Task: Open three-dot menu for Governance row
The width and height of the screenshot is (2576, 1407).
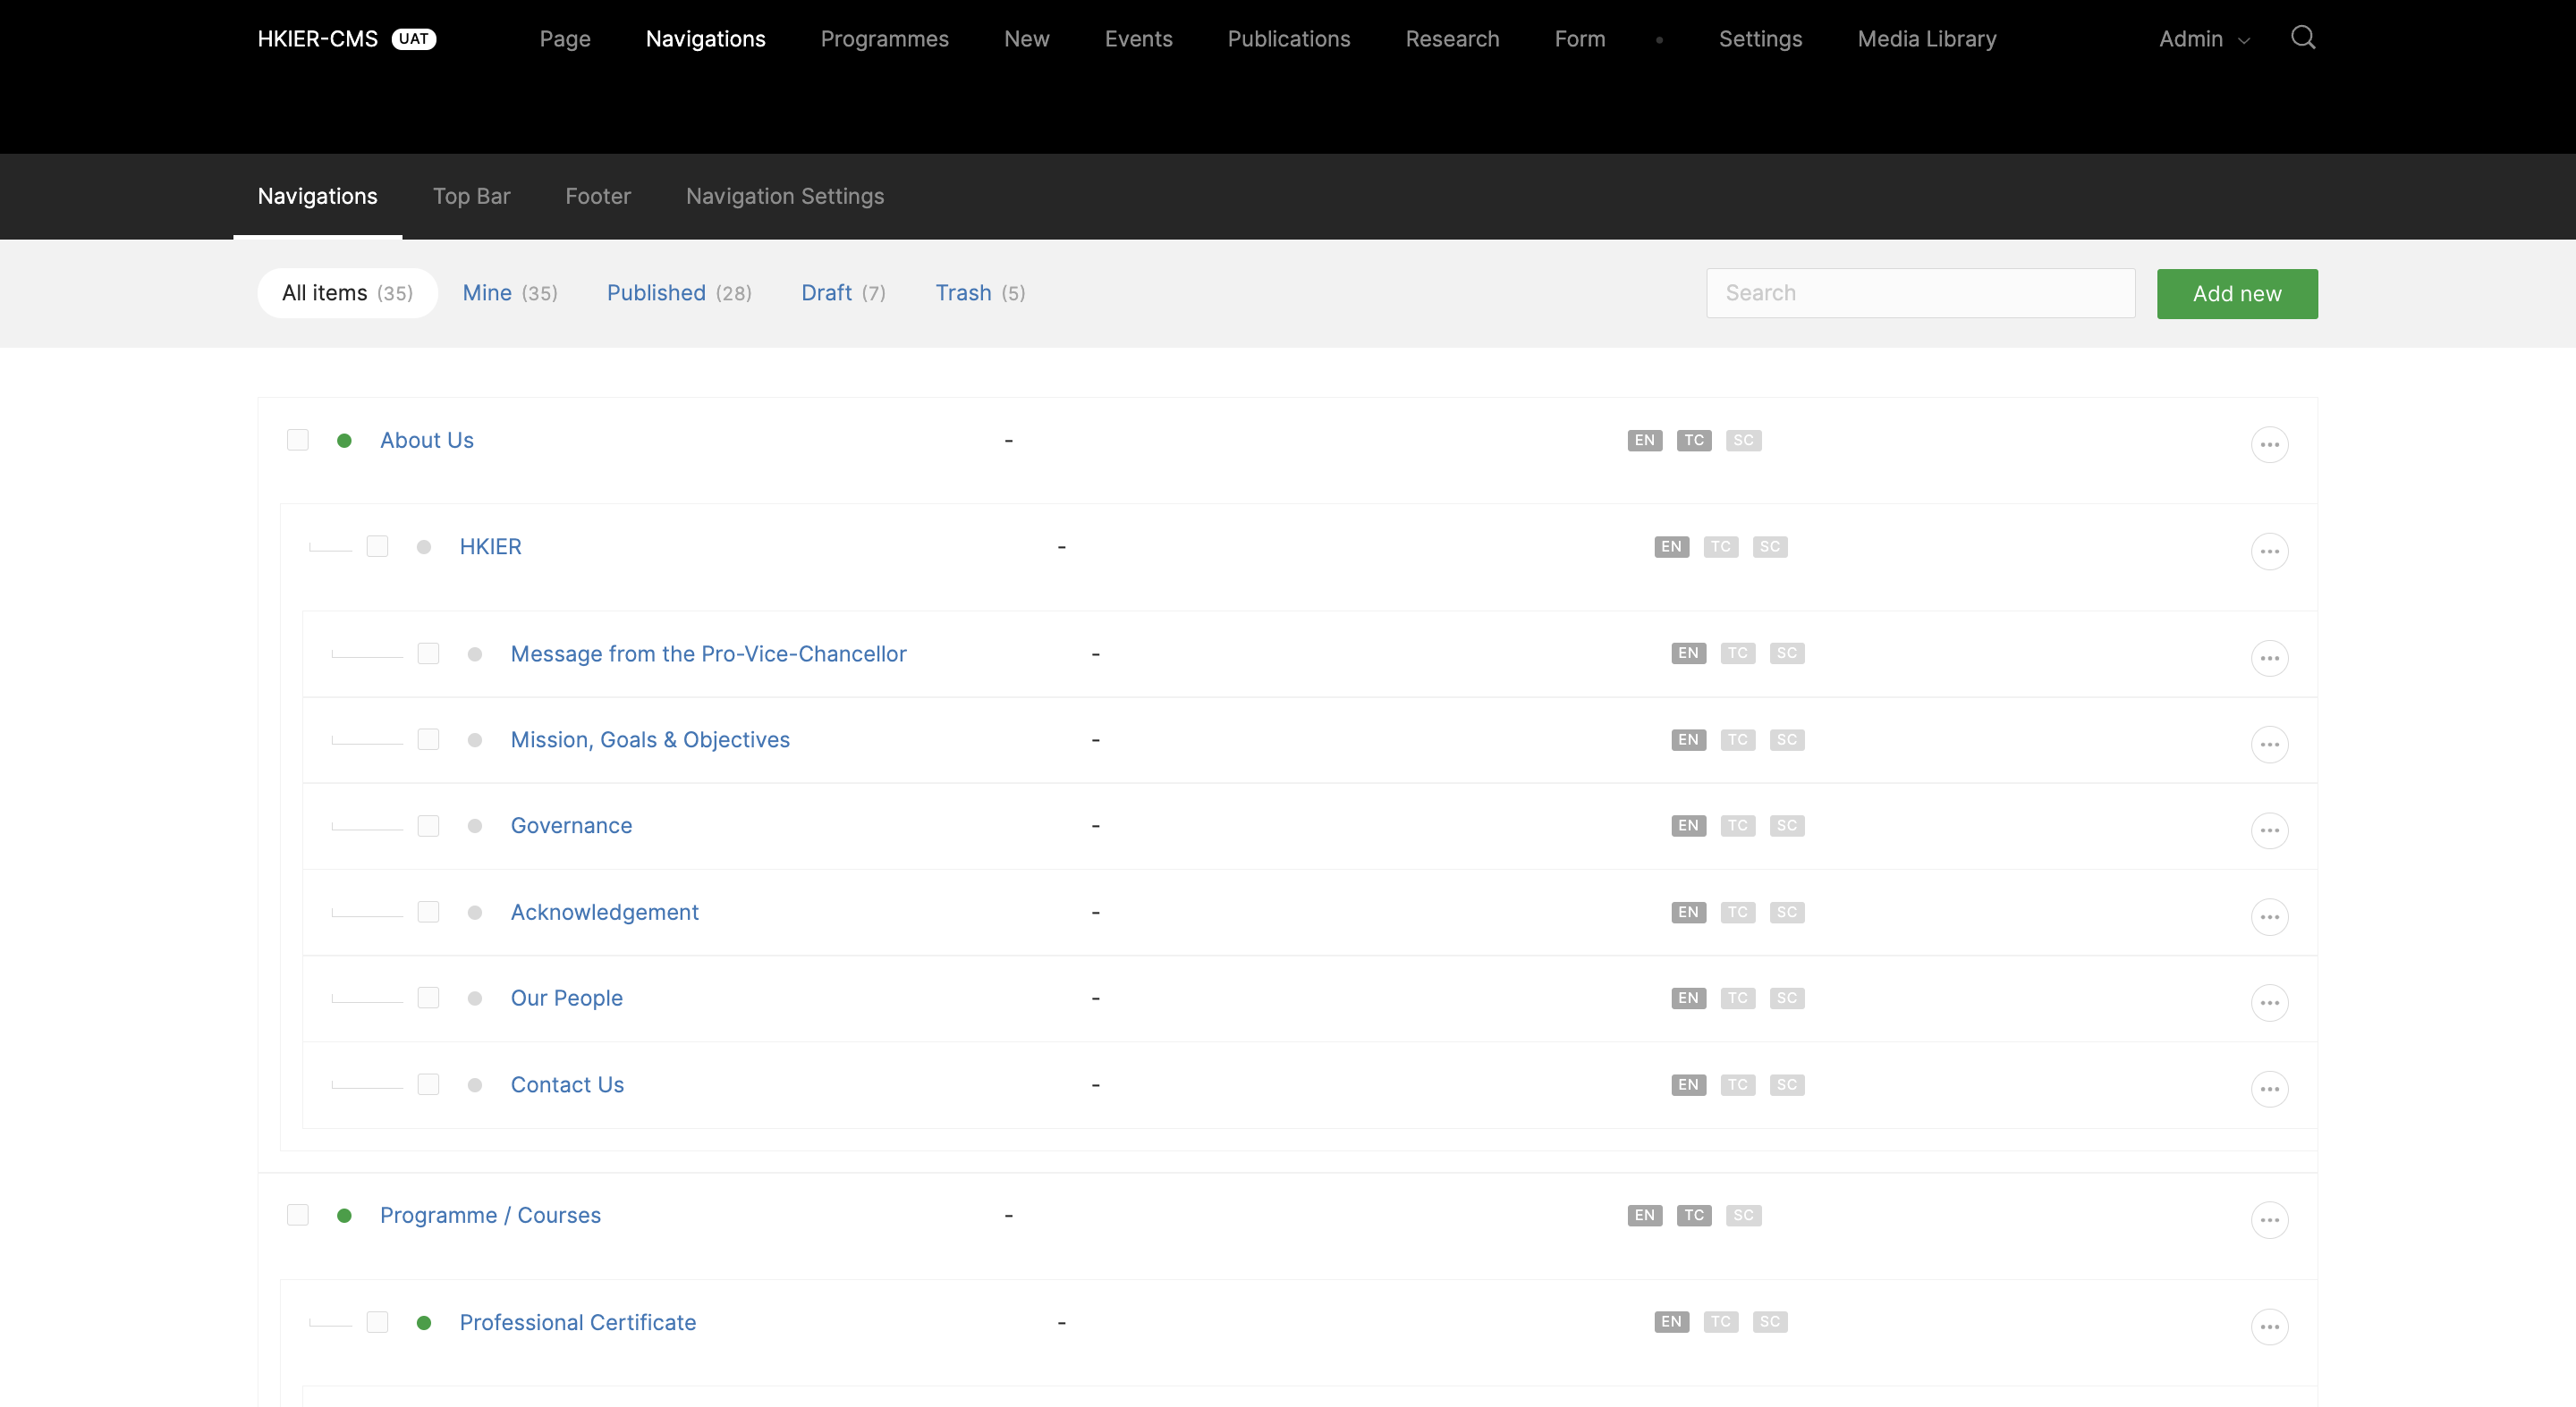Action: [x=2269, y=830]
